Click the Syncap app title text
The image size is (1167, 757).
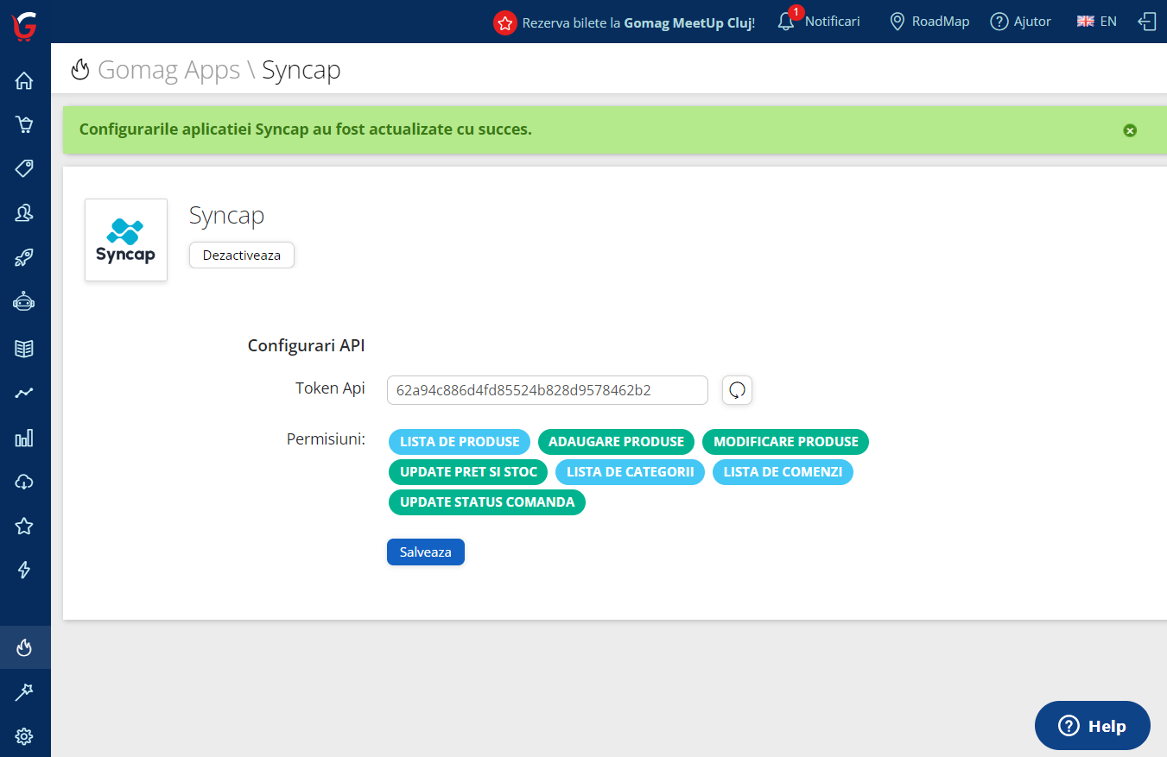click(x=226, y=216)
